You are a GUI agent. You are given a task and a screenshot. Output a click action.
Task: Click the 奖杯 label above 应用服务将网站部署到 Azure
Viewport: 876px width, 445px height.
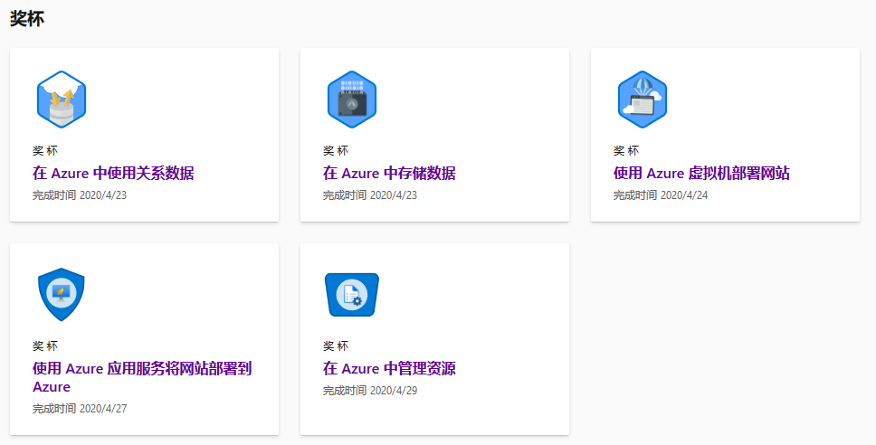[45, 346]
